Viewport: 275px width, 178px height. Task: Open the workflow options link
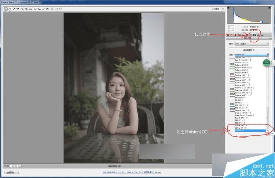[132, 173]
